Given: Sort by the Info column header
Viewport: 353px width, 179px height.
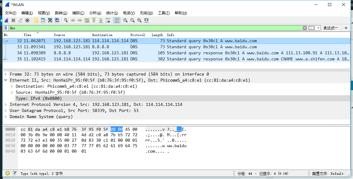Looking at the screenshot, I should (x=258, y=35).
